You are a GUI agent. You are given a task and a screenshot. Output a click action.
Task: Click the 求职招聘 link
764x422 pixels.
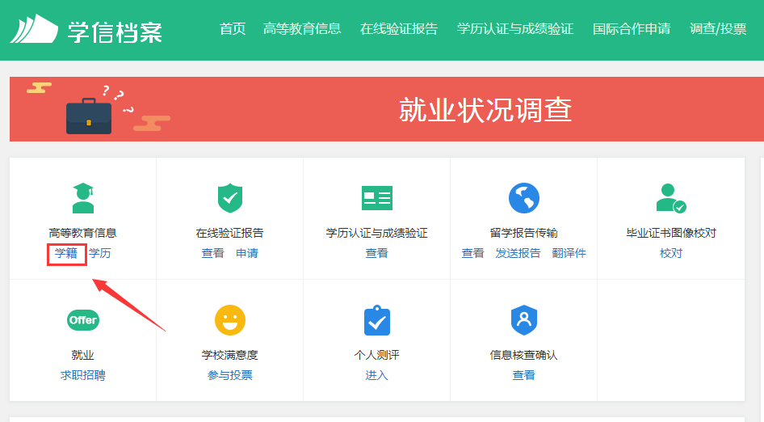[83, 375]
